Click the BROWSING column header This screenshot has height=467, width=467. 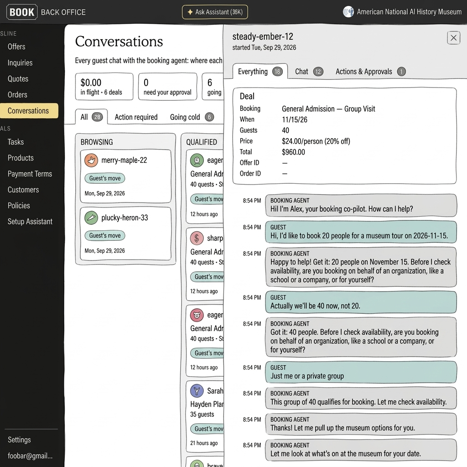(x=97, y=142)
